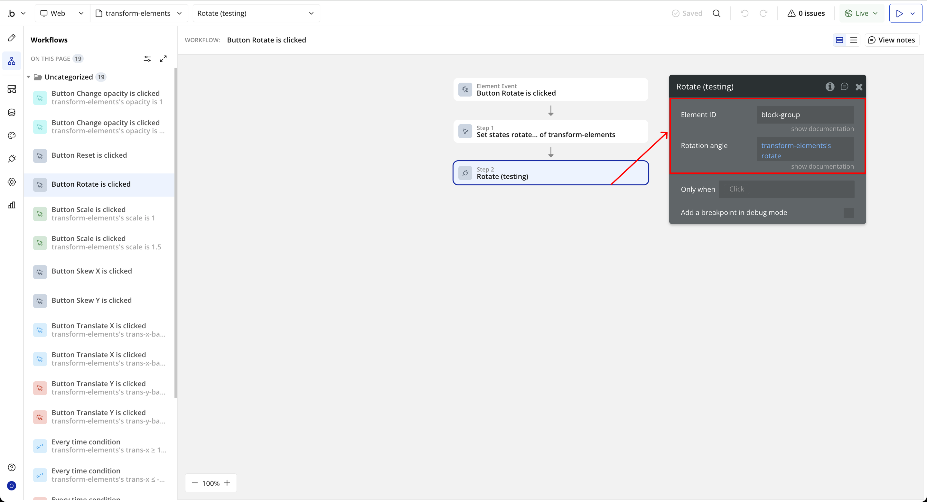The image size is (927, 502).
Task: Open the Web platform dropdown
Action: tap(62, 13)
